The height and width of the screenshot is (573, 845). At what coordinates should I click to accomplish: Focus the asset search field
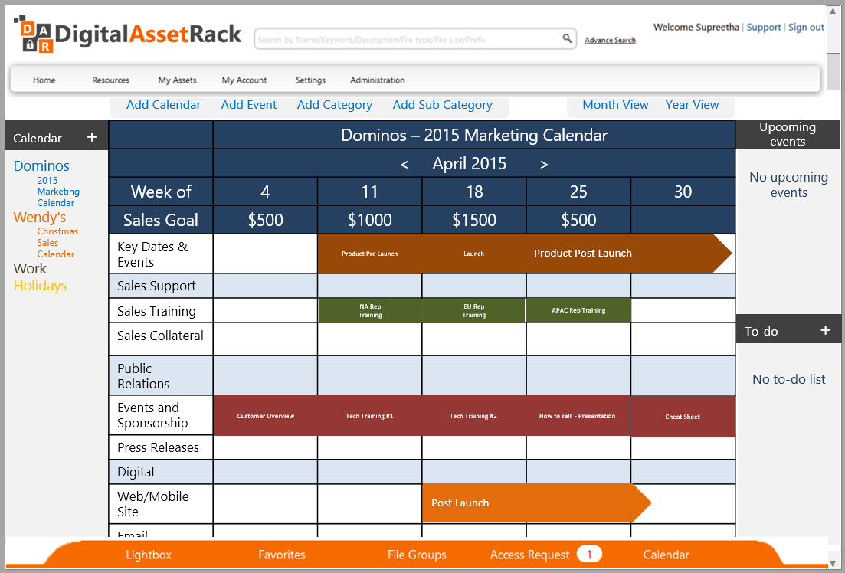[415, 39]
